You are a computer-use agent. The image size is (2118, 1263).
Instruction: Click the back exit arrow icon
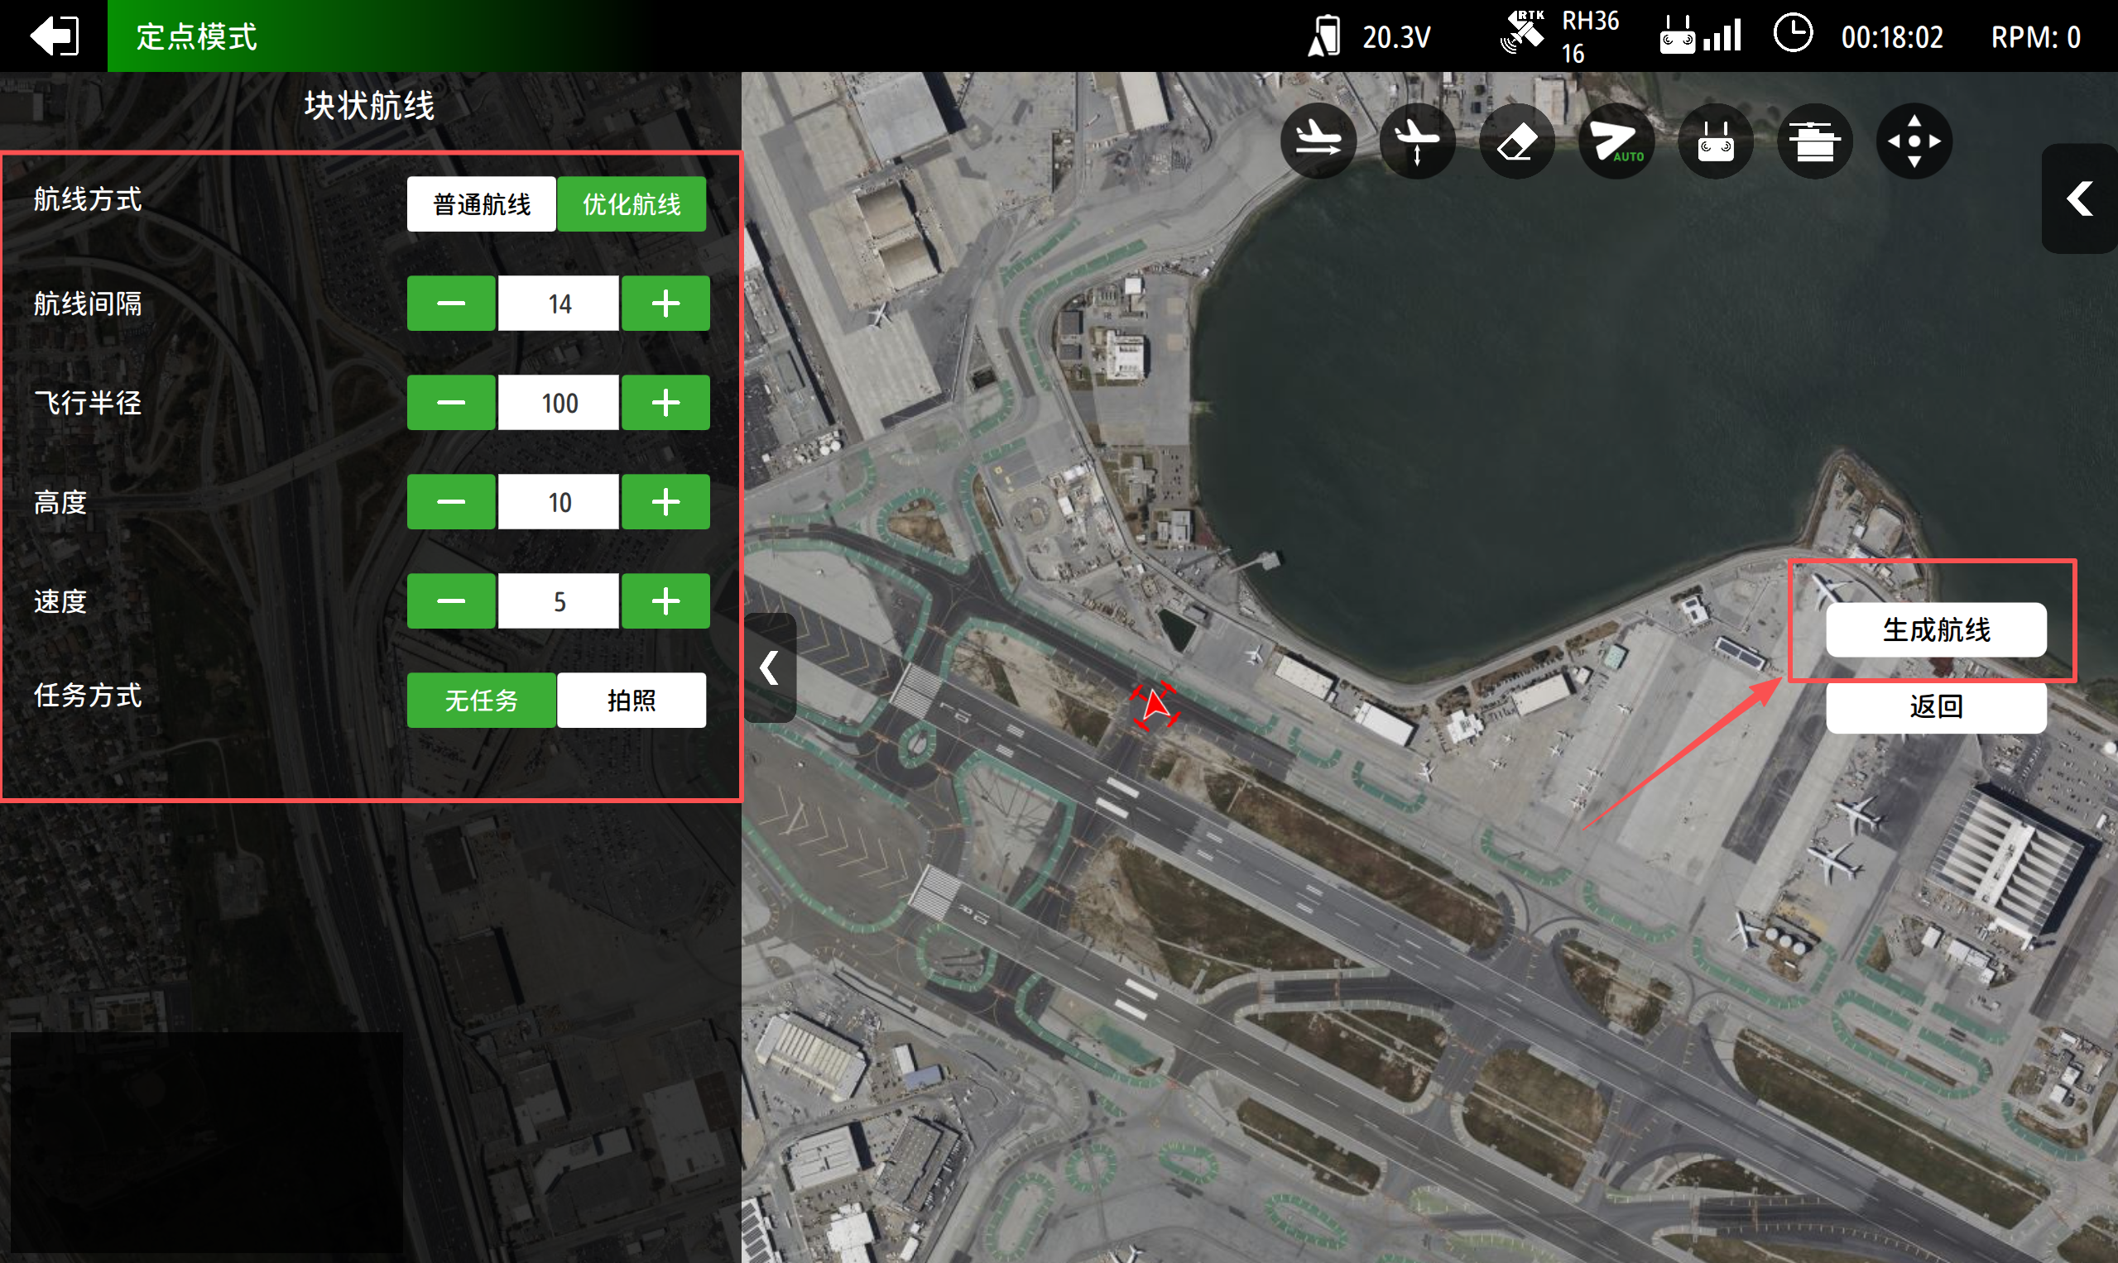pos(54,36)
